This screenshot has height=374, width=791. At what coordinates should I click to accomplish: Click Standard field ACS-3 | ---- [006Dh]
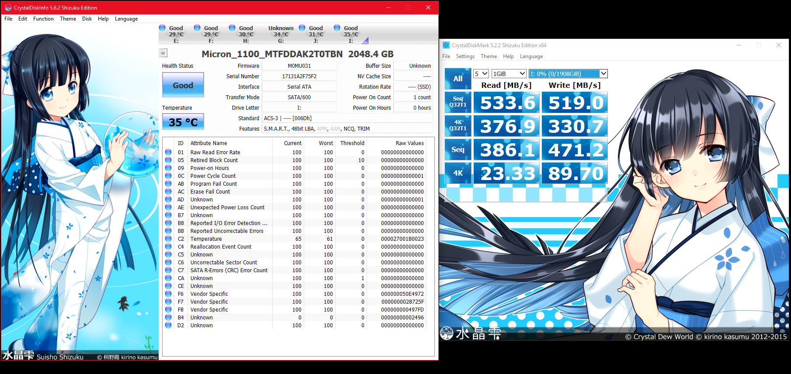[347, 118]
